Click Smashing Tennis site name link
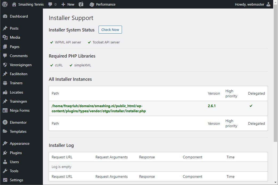This screenshot has height=185, width=278. [31, 5]
